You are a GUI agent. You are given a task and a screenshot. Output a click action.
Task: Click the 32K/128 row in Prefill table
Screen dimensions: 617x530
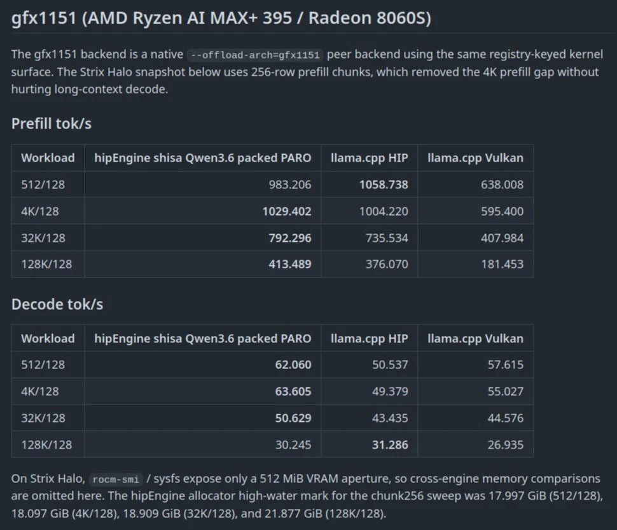click(x=272, y=238)
